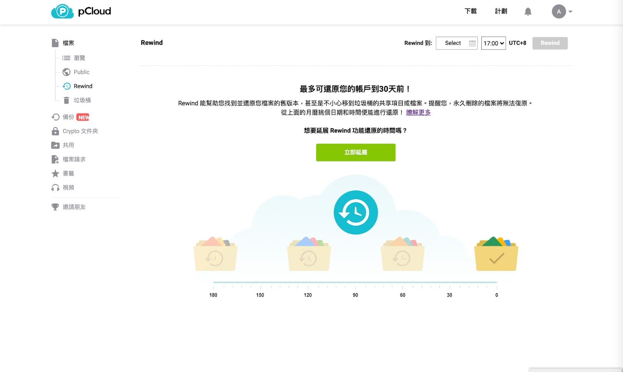The image size is (623, 372).
Task: Click the green 立即延展 button
Action: (x=355, y=152)
